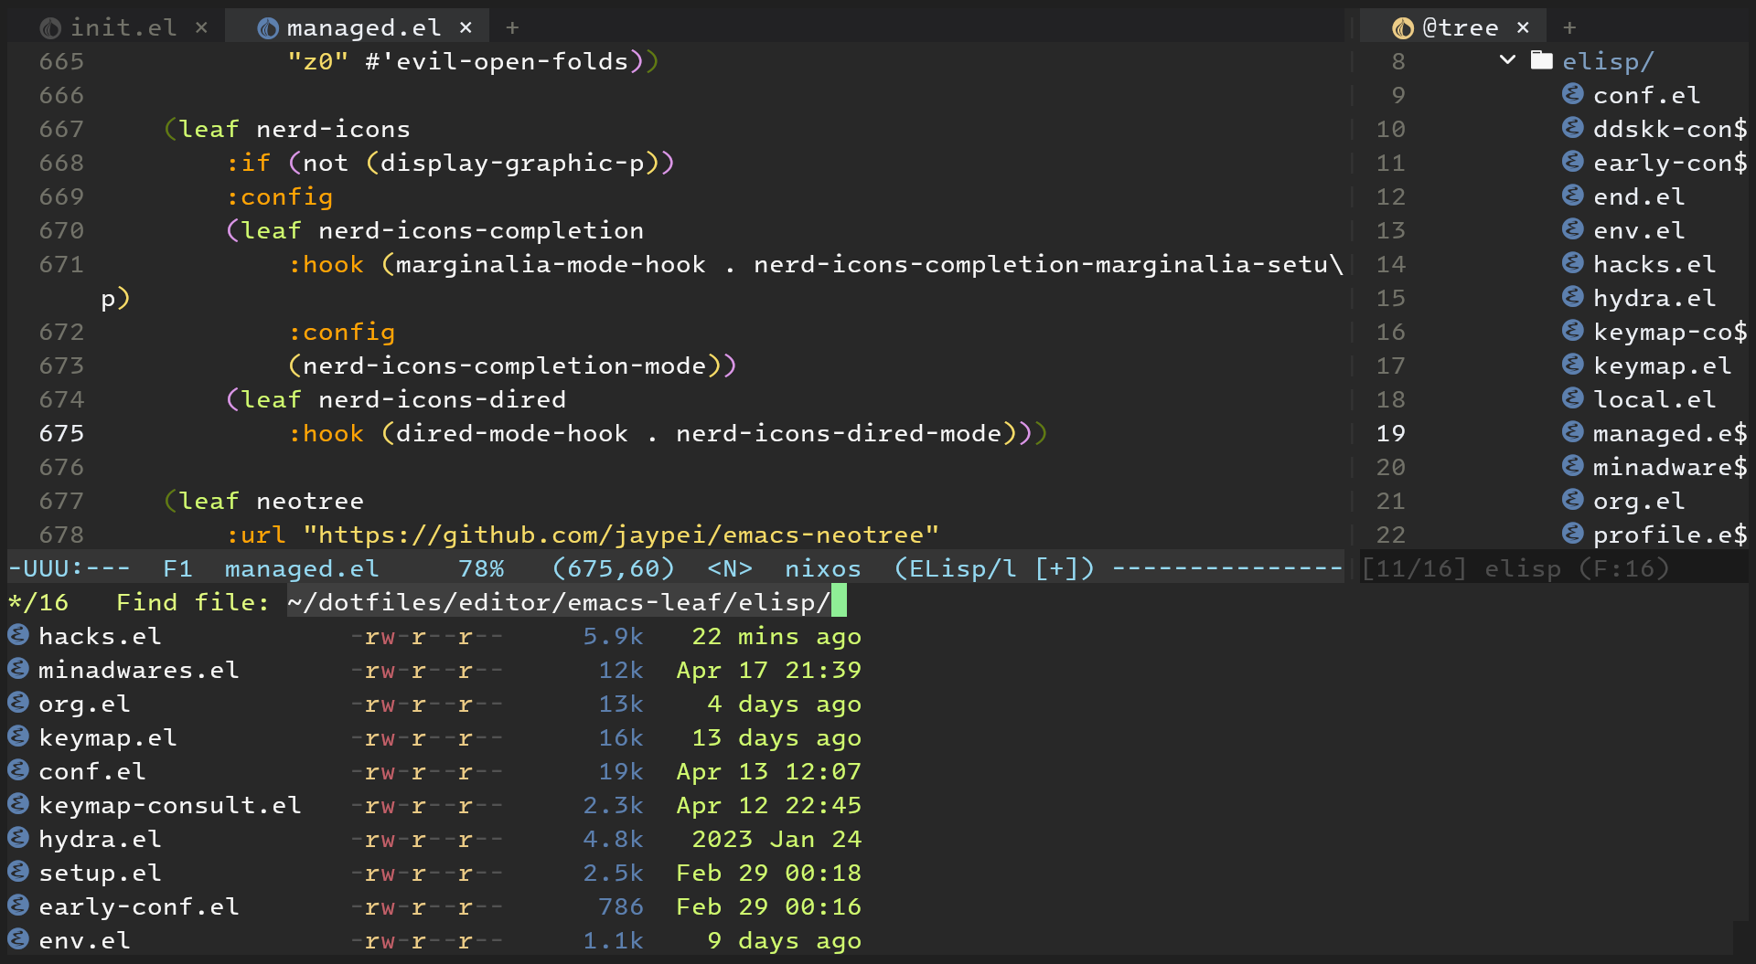Close the @tree tab
Viewport: 1756px width, 964px height.
coord(1523,28)
